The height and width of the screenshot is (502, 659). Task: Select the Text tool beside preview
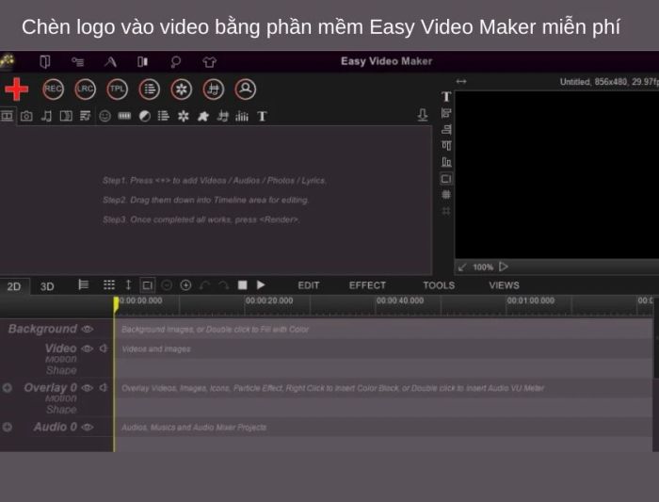pos(446,97)
